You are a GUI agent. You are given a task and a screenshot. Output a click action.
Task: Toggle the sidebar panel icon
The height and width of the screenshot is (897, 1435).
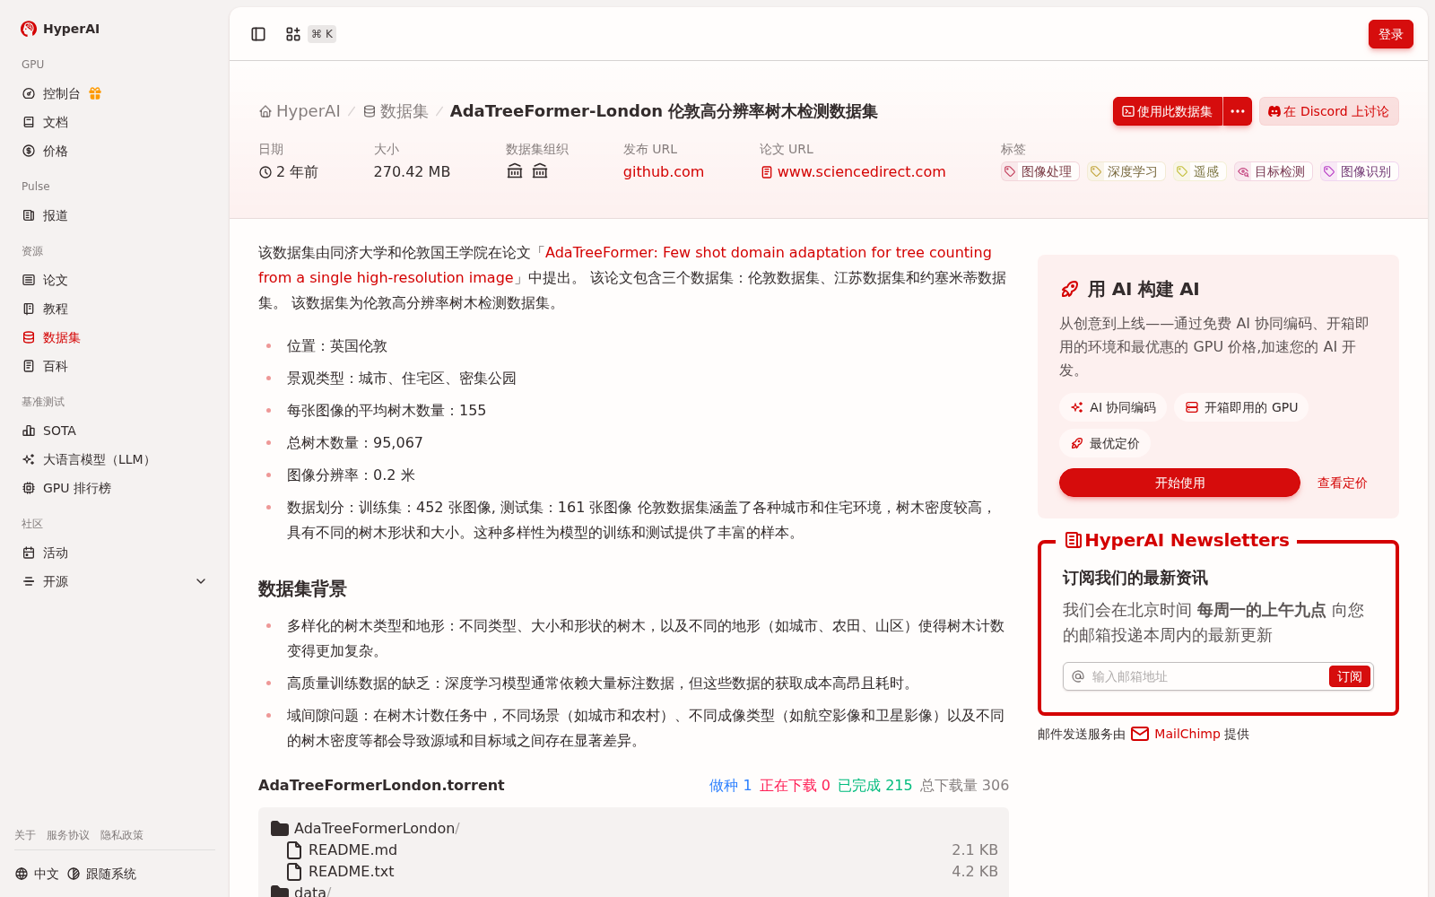(258, 34)
